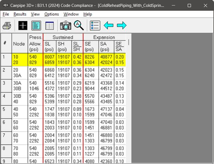Open the results list checklist icon
The image size is (214, 164).
pyautogui.click(x=95, y=25)
